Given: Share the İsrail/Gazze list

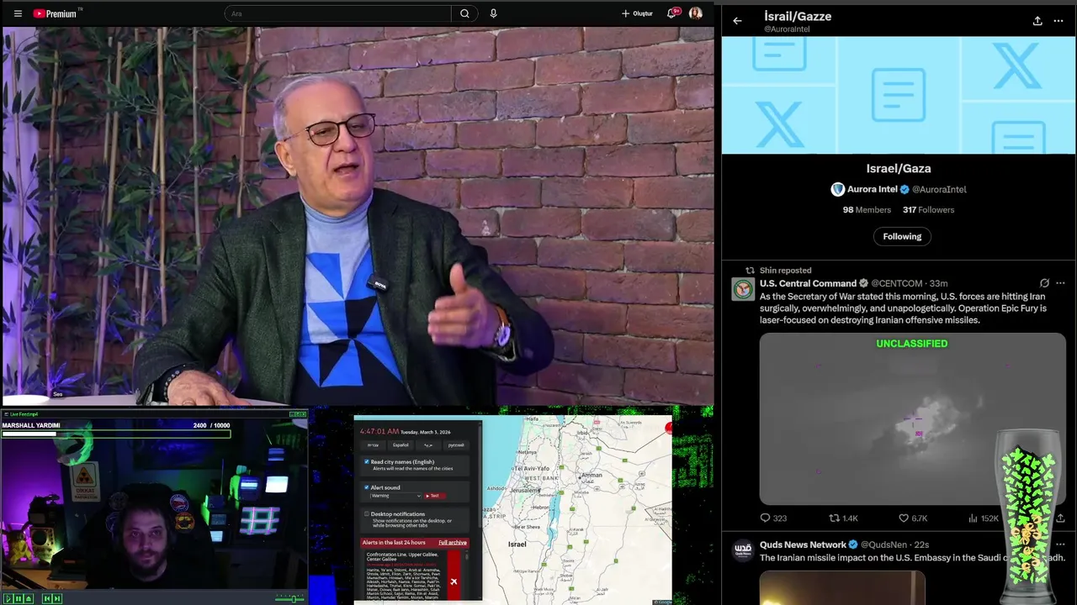Looking at the screenshot, I should 1037,21.
